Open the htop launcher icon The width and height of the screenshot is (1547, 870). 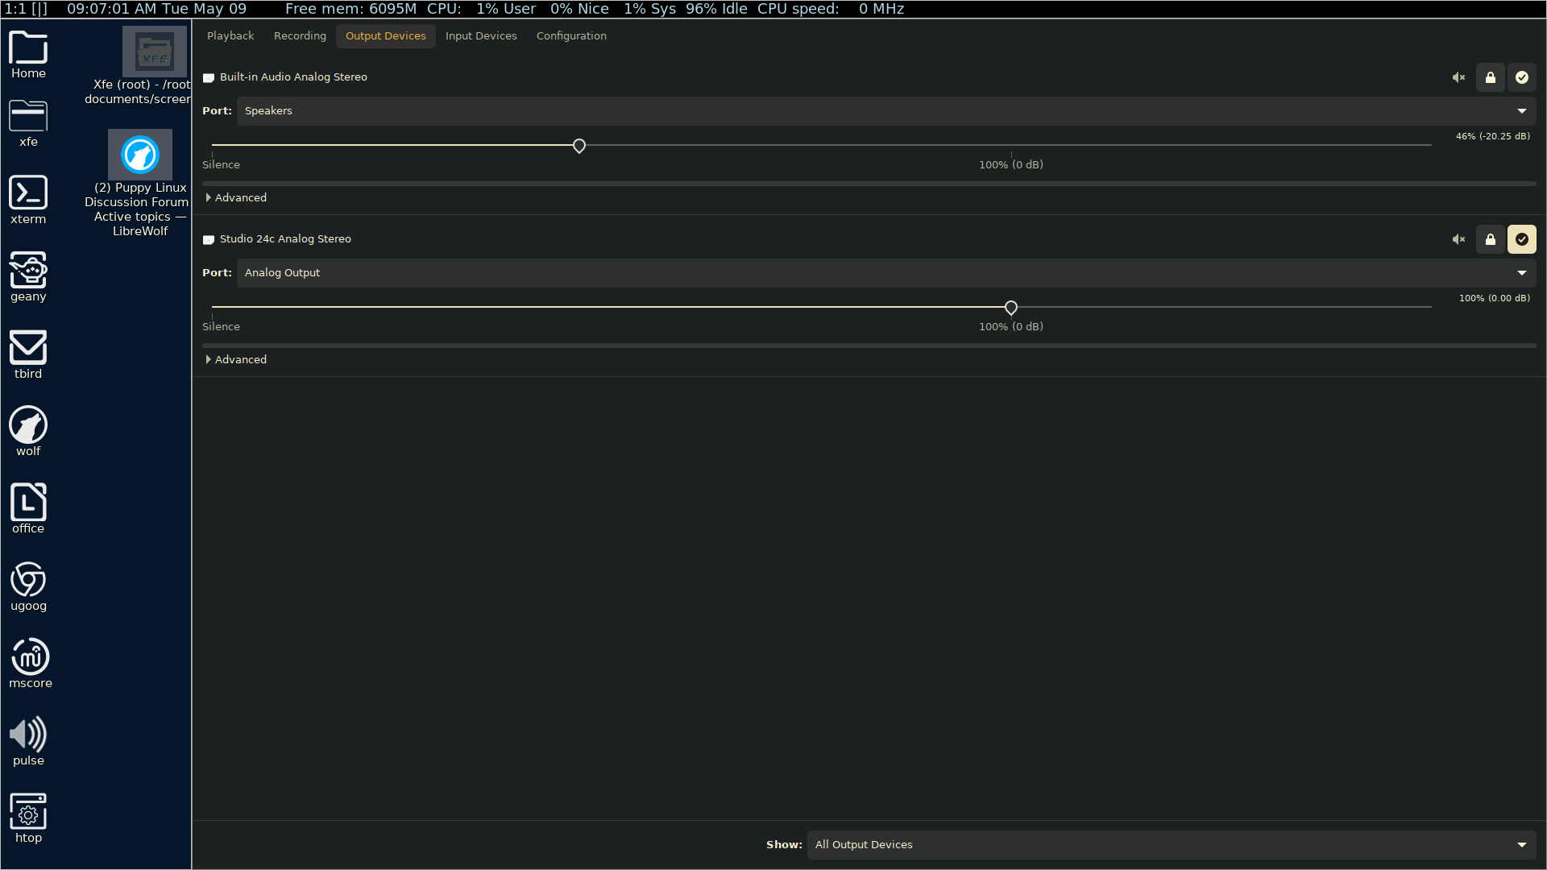[28, 818]
